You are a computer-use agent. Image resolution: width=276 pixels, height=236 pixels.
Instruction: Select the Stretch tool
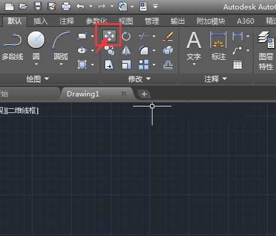coord(109,64)
